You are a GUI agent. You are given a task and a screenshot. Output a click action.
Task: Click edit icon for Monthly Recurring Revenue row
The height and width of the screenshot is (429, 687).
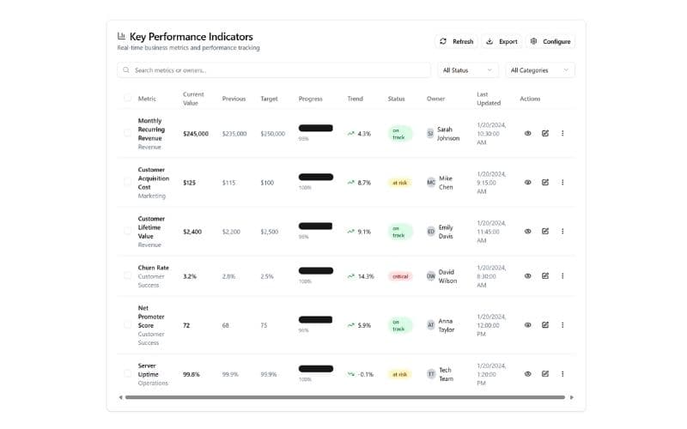[545, 133]
